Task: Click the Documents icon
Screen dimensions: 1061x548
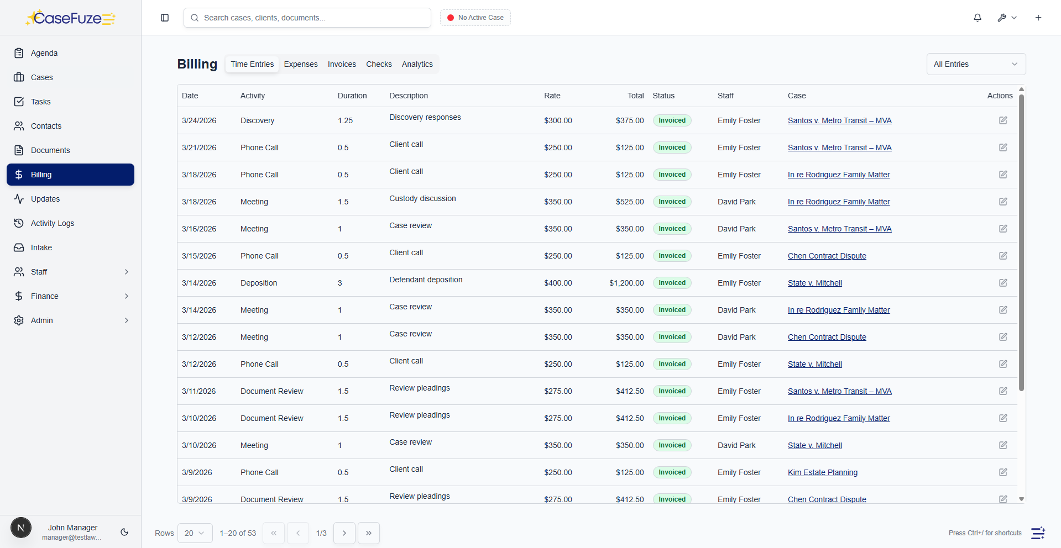Action: tap(19, 150)
